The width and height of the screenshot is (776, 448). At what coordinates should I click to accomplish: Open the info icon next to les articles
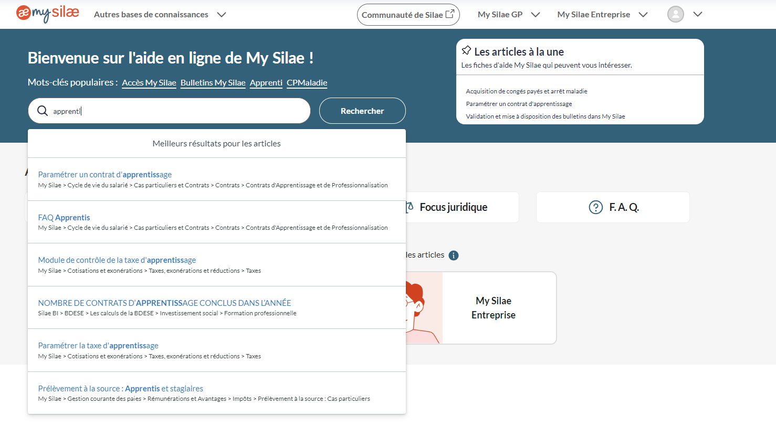point(453,255)
